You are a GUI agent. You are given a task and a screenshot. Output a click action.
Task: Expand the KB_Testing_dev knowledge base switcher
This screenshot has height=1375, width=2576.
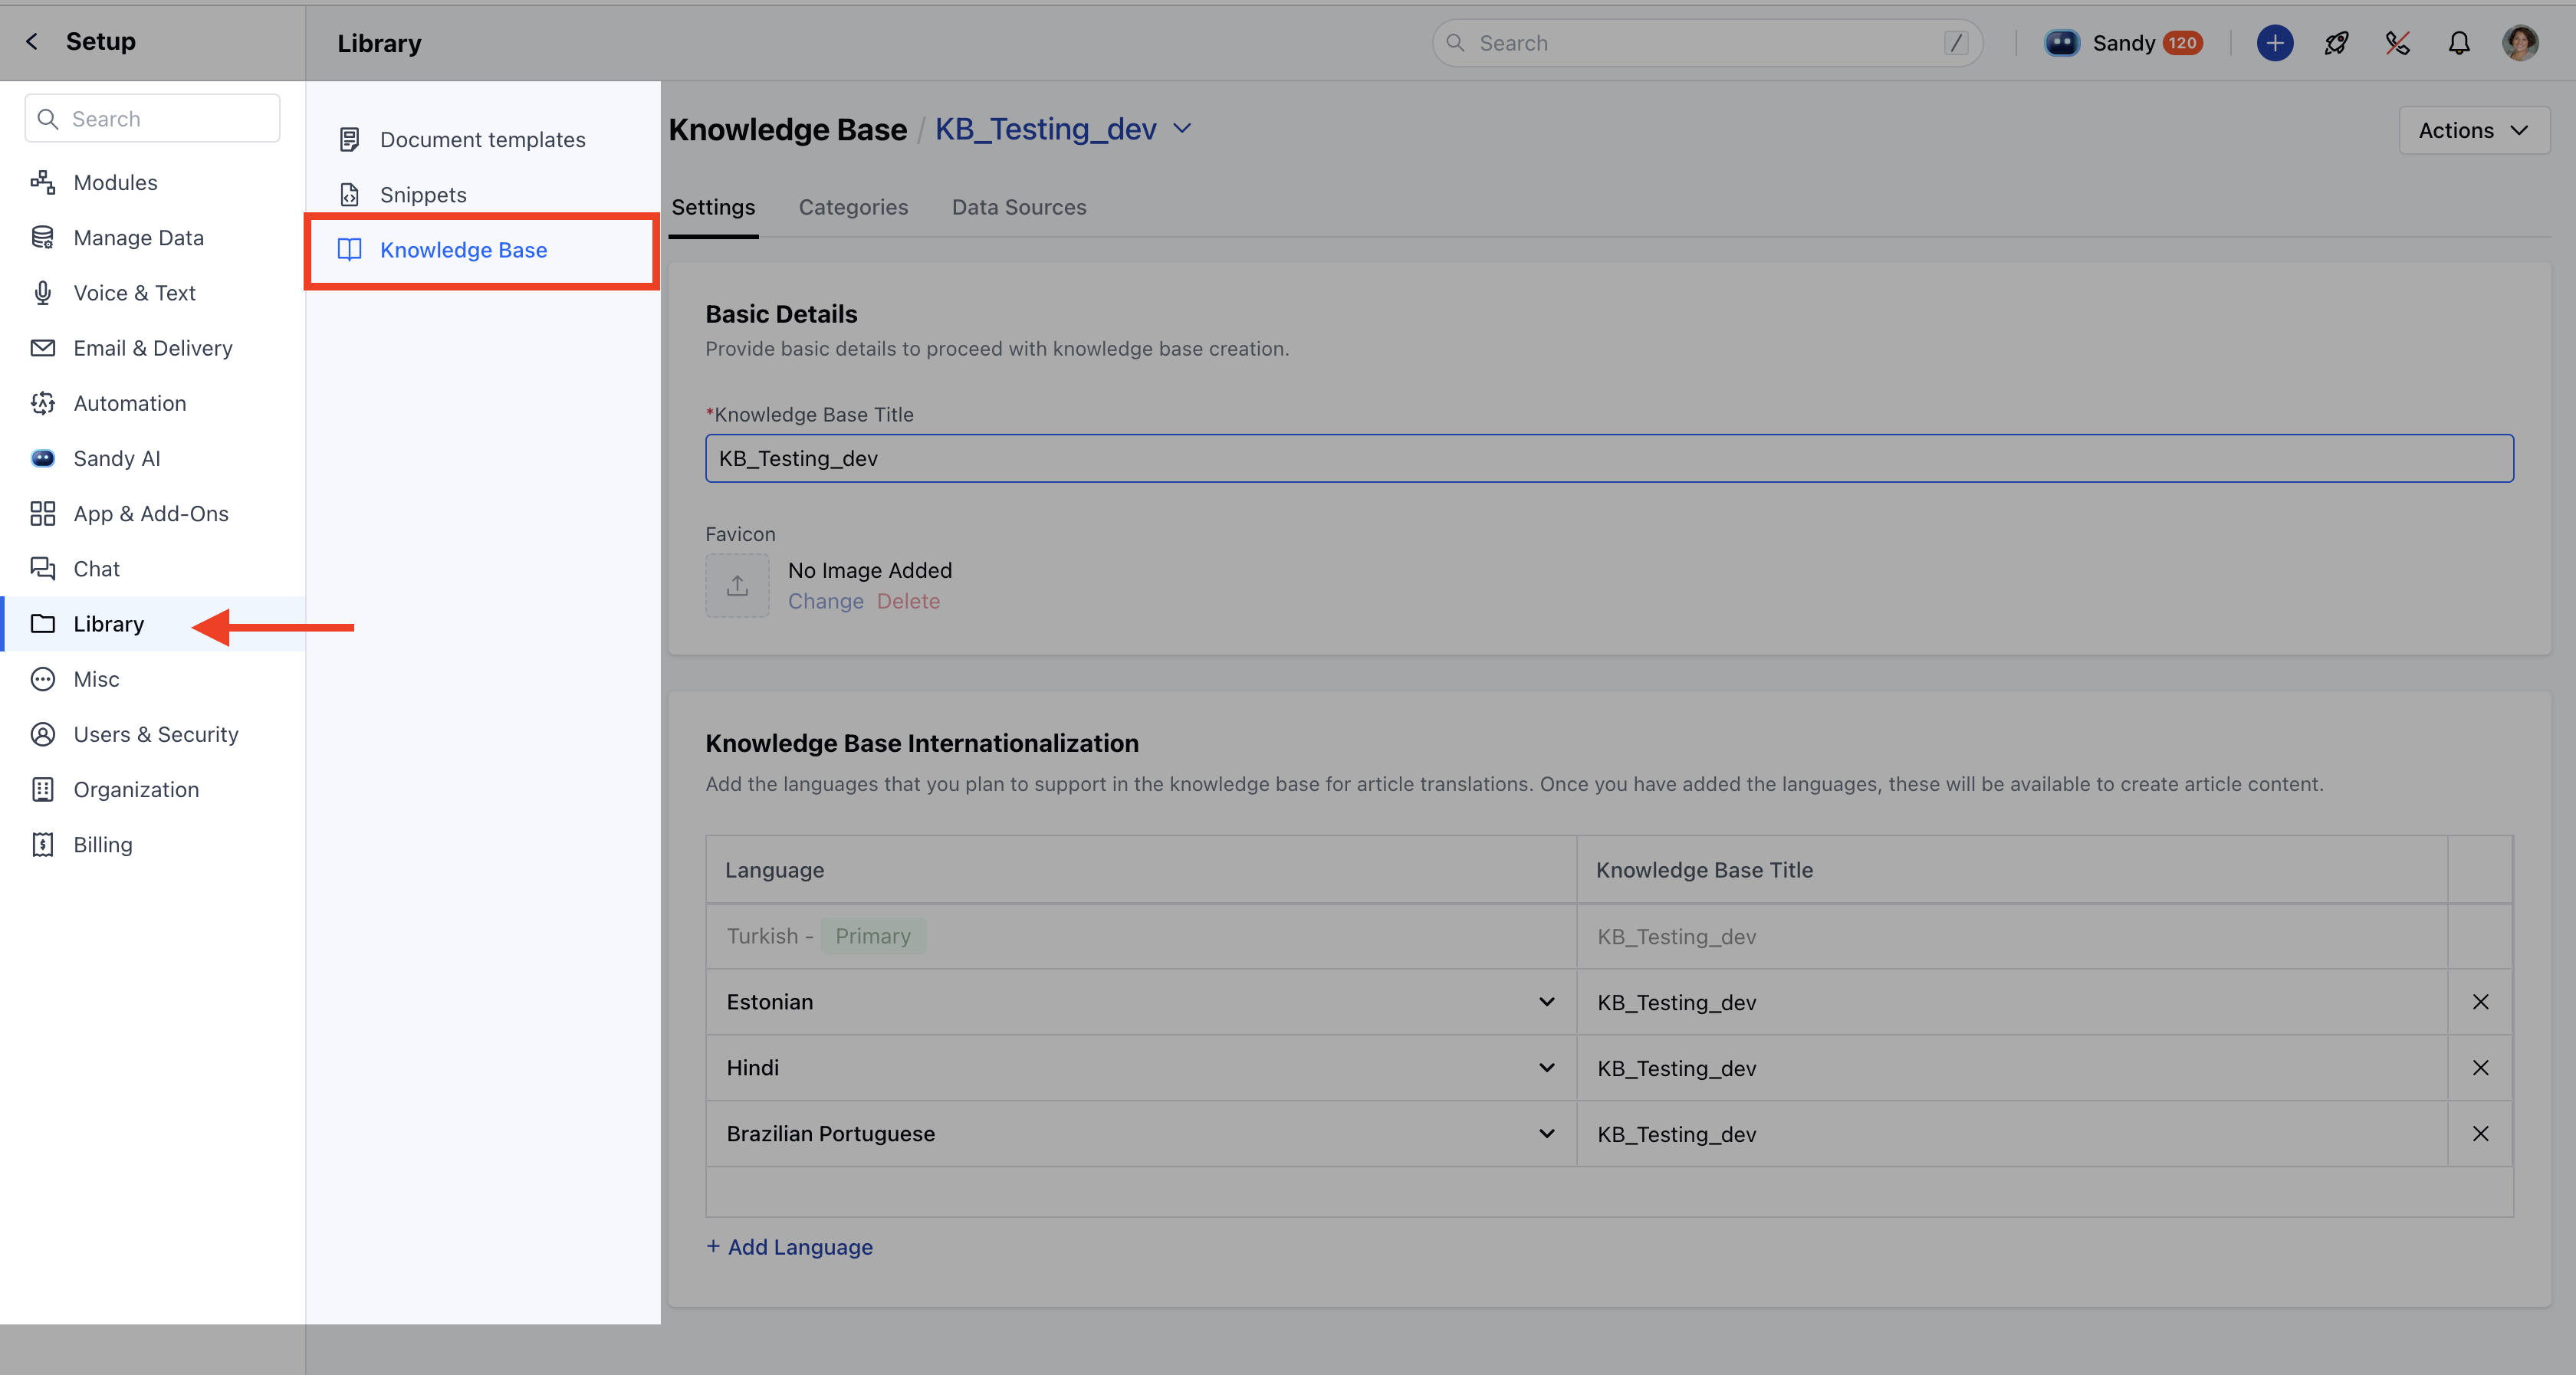[1182, 129]
